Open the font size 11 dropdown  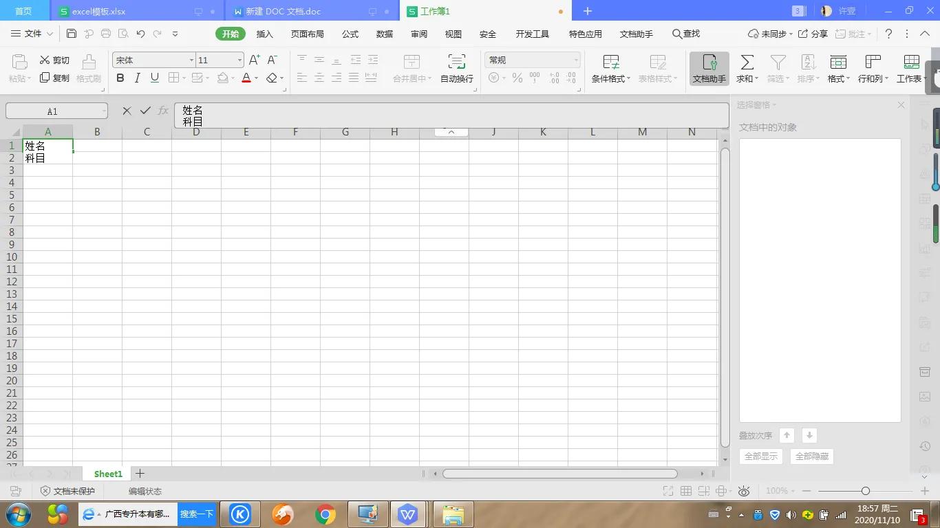click(239, 60)
